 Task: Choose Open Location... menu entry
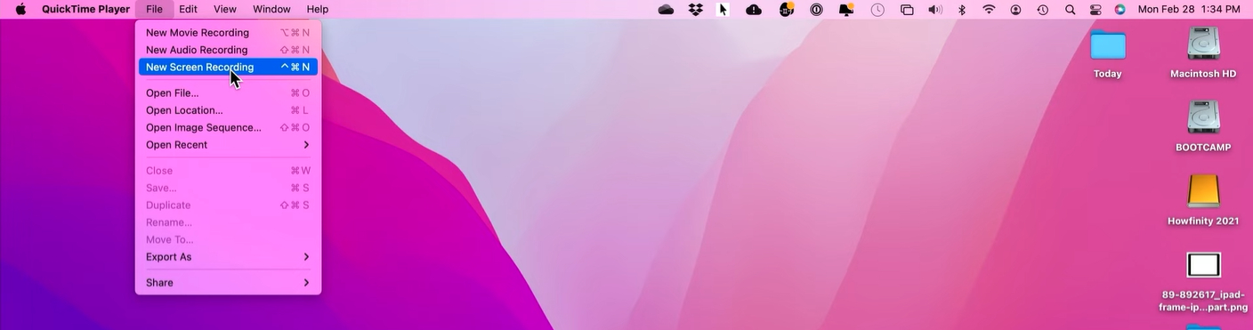[x=228, y=110]
